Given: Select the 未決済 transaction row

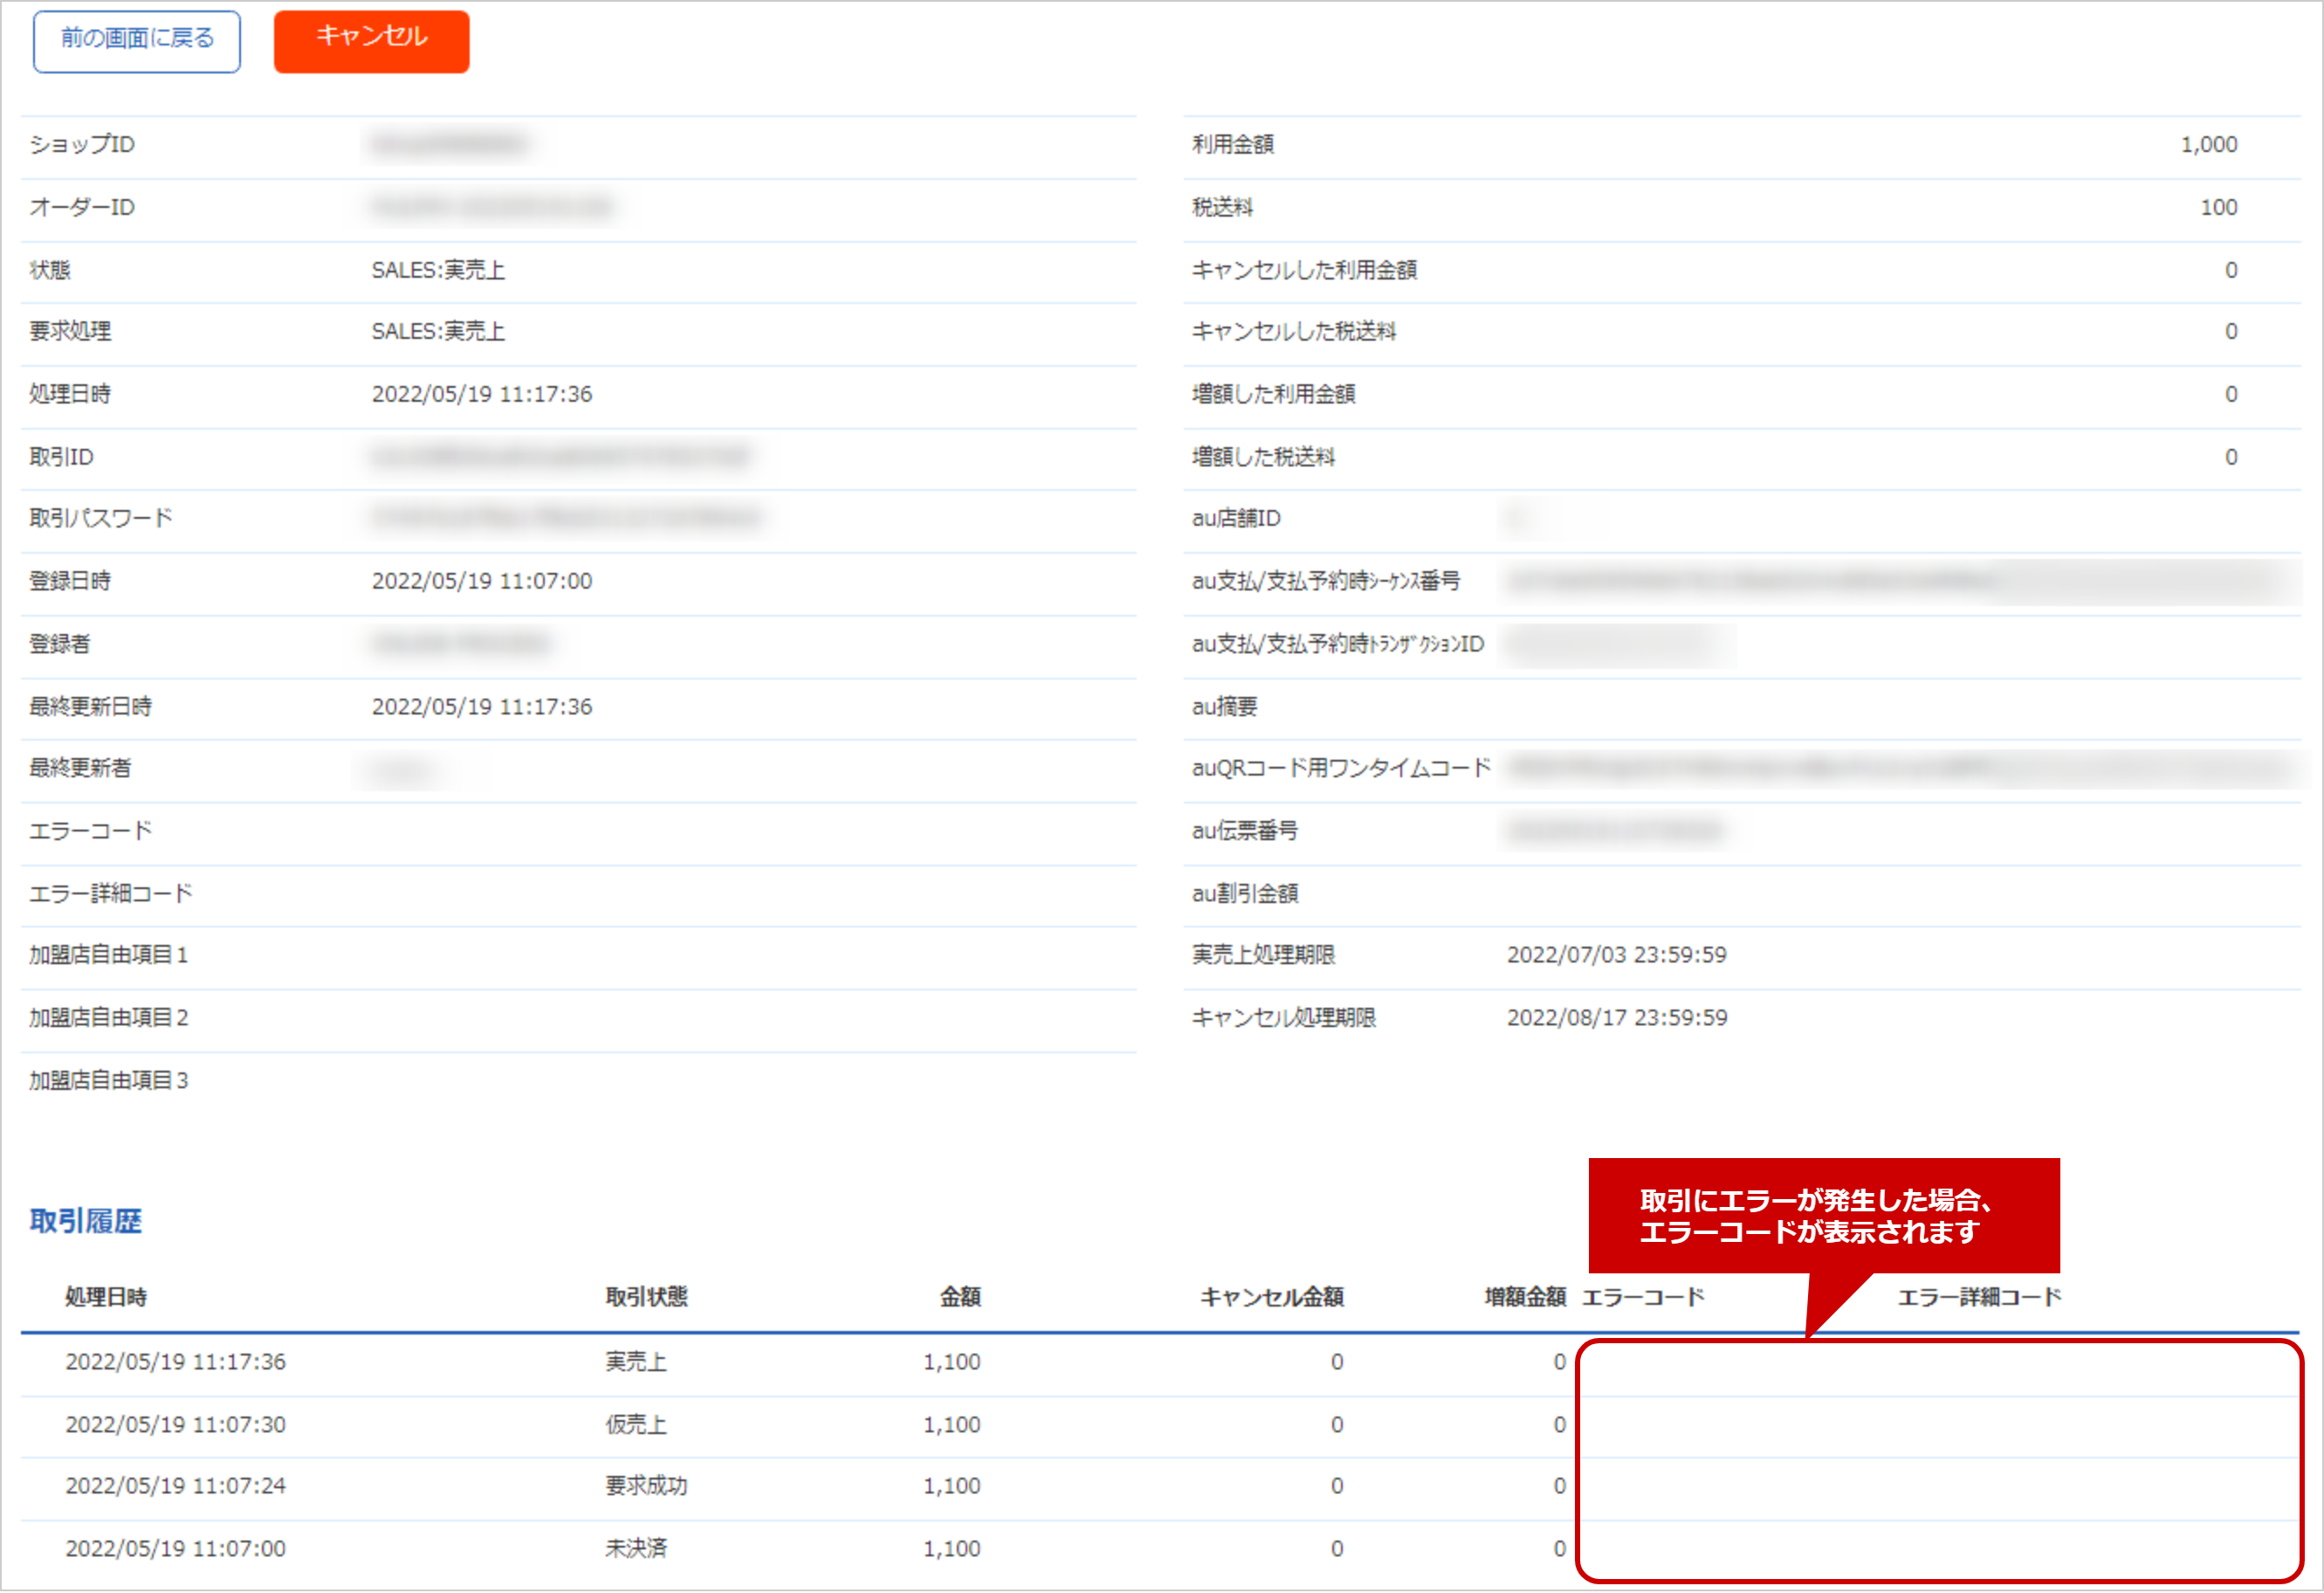Looking at the screenshot, I should point(634,1548).
